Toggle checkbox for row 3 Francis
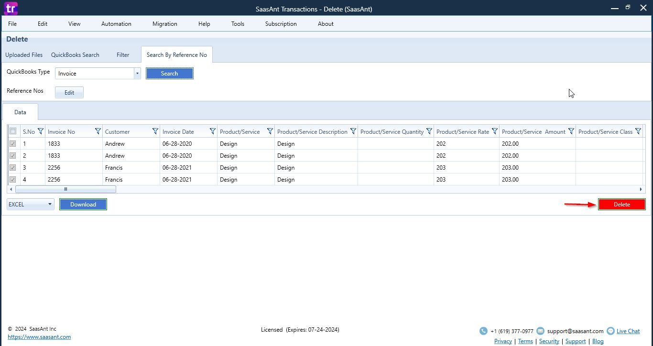Screen dimensions: 653x346 [13, 167]
